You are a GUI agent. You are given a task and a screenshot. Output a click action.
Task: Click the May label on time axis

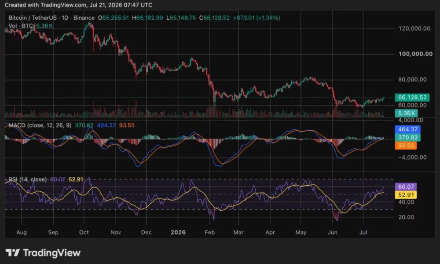[301, 232]
